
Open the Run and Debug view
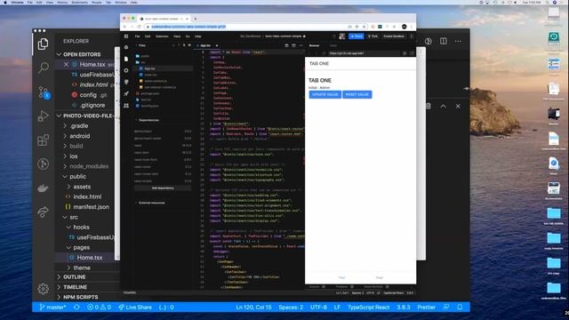(43, 116)
